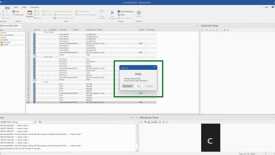Image resolution: width=275 pixels, height=155 pixels.
Task: Click the save icon in Android View toolbar
Action: coord(217,30)
